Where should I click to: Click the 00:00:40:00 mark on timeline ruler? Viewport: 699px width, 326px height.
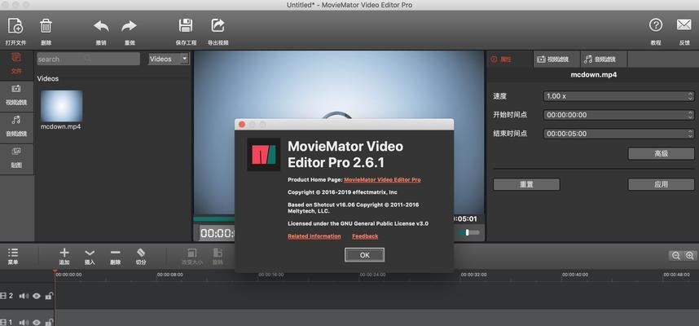[x=575, y=275]
